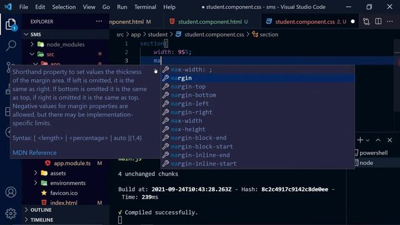Open the View menu
400x225 pixels.
[x=89, y=7]
